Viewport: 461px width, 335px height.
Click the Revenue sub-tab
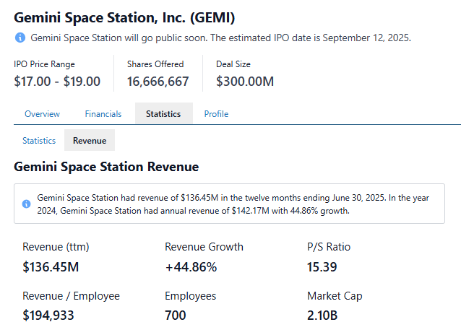tap(90, 141)
